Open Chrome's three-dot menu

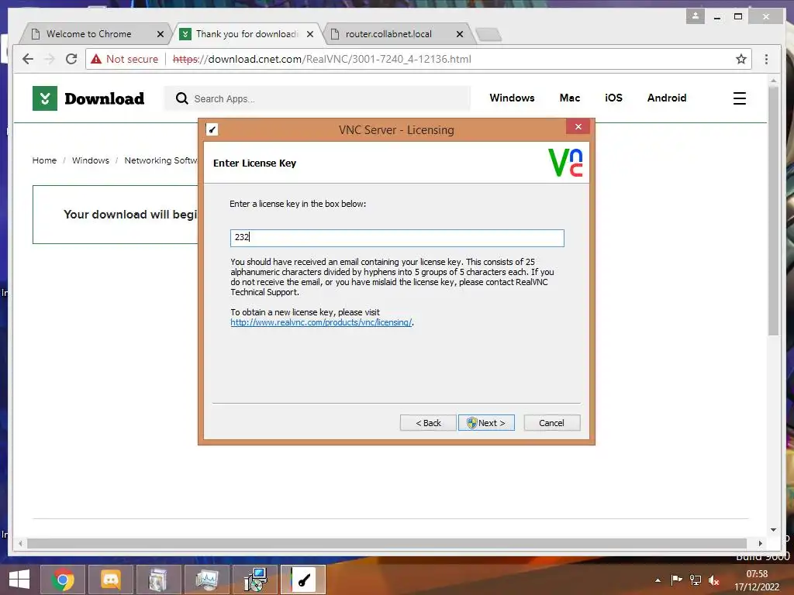point(766,59)
